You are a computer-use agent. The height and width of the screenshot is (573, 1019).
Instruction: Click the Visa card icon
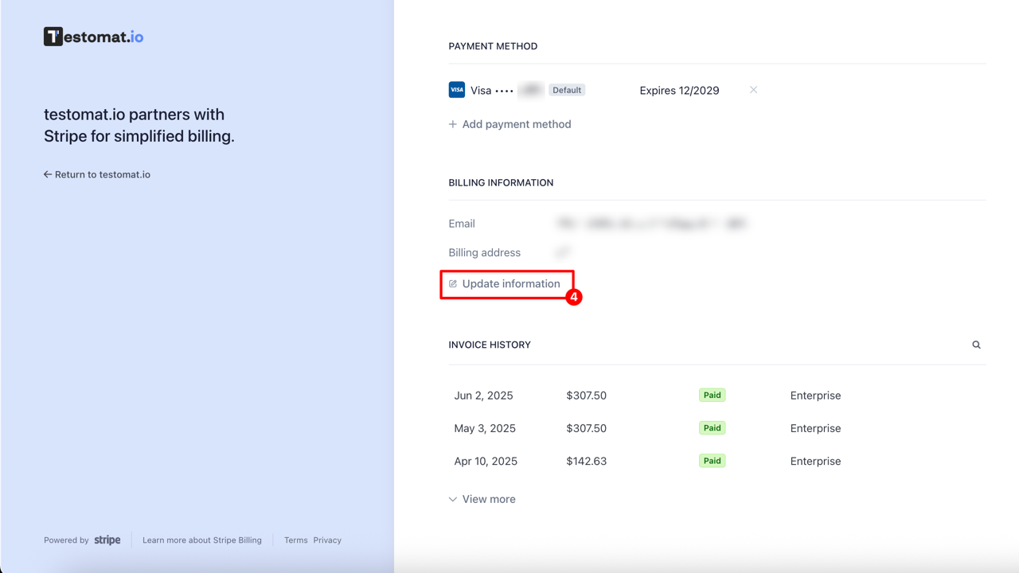457,90
